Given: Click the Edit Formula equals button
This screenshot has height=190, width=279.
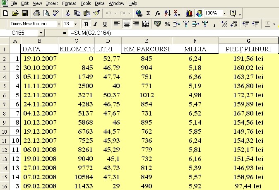Looking at the screenshot, I should (x=65, y=32).
